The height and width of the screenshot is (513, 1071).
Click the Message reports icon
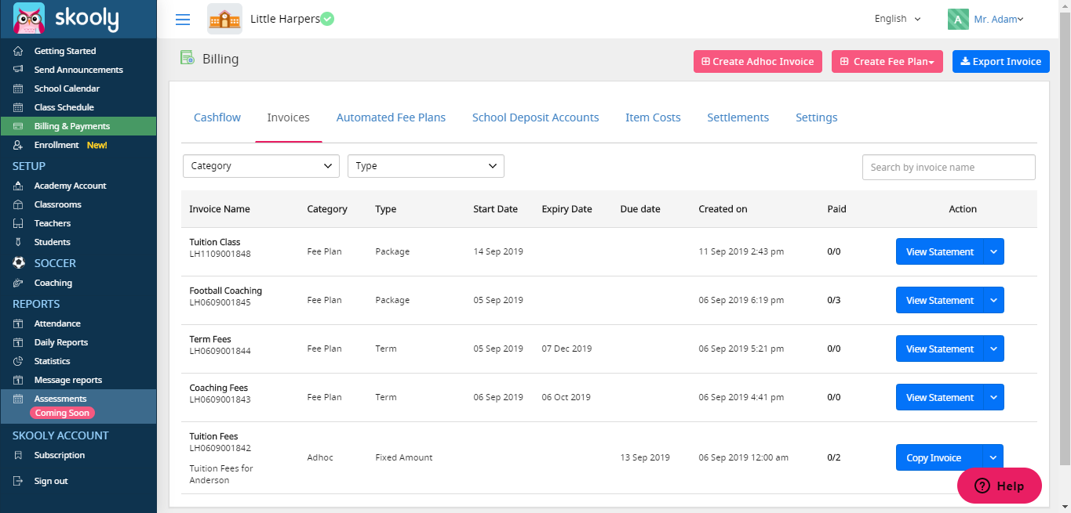tap(18, 380)
